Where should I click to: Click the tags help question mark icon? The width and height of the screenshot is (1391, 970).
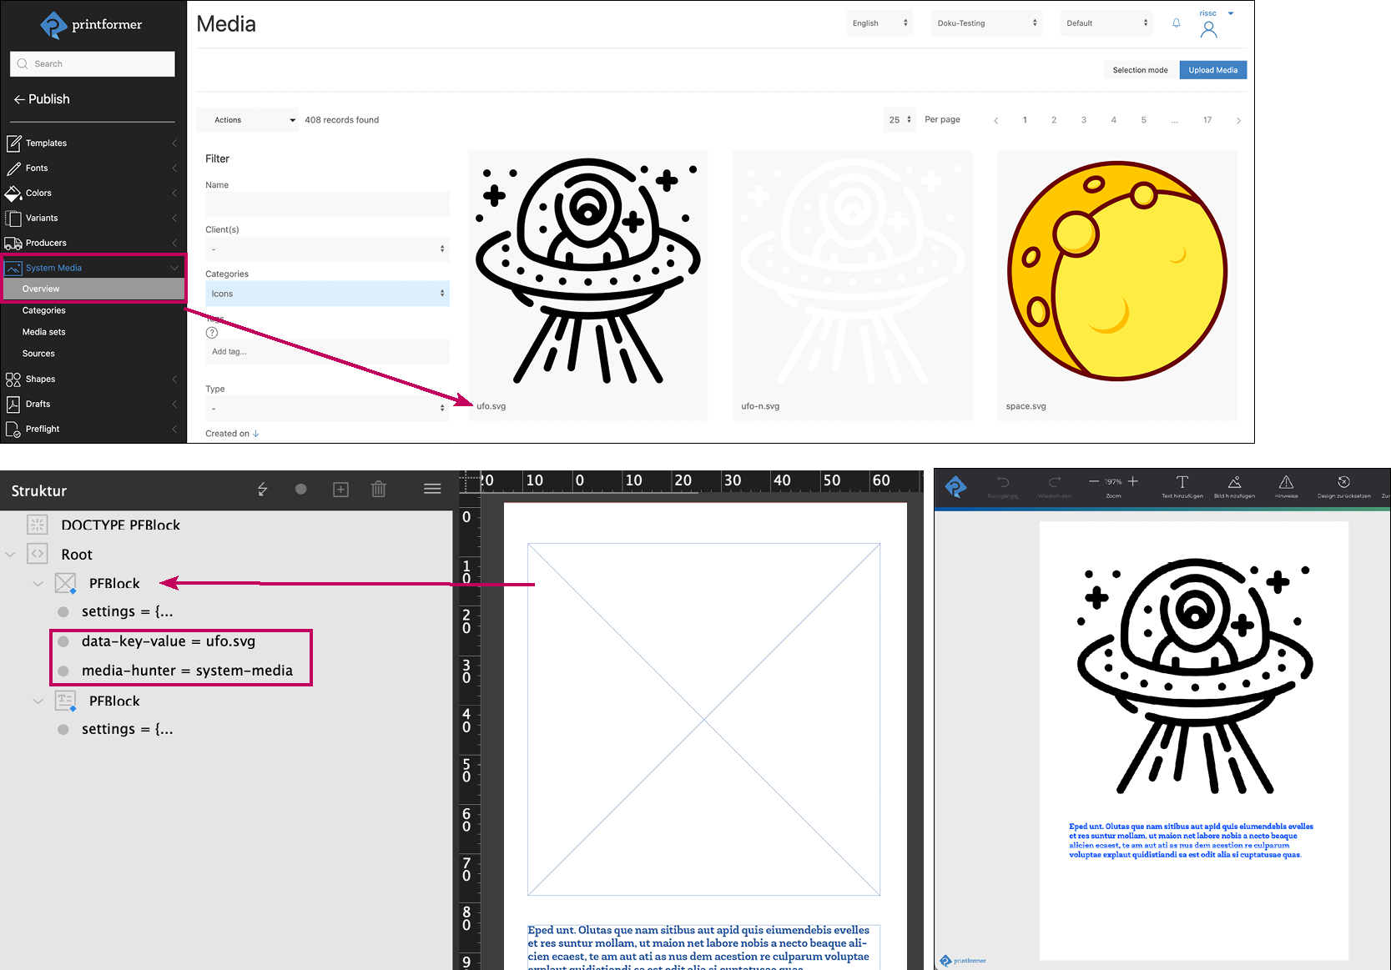point(212,333)
